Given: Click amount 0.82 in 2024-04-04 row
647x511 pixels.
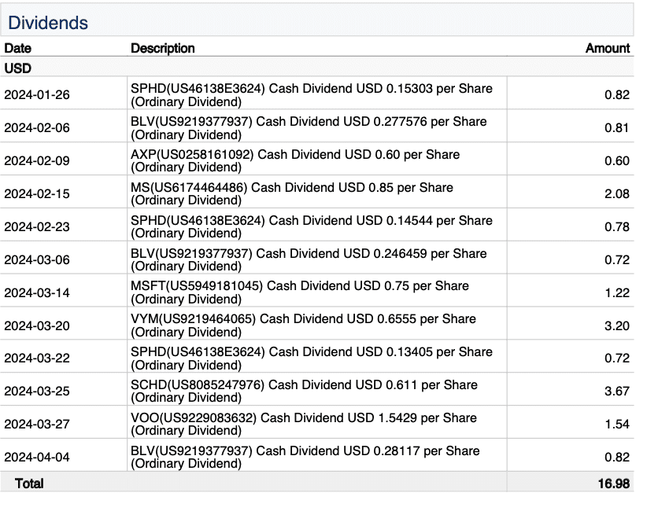Looking at the screenshot, I should pos(617,457).
